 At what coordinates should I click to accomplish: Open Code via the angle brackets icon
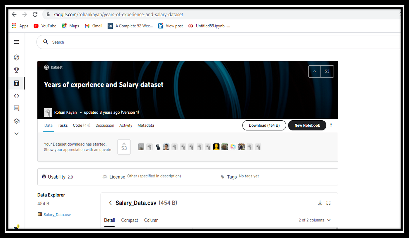[x=17, y=96]
